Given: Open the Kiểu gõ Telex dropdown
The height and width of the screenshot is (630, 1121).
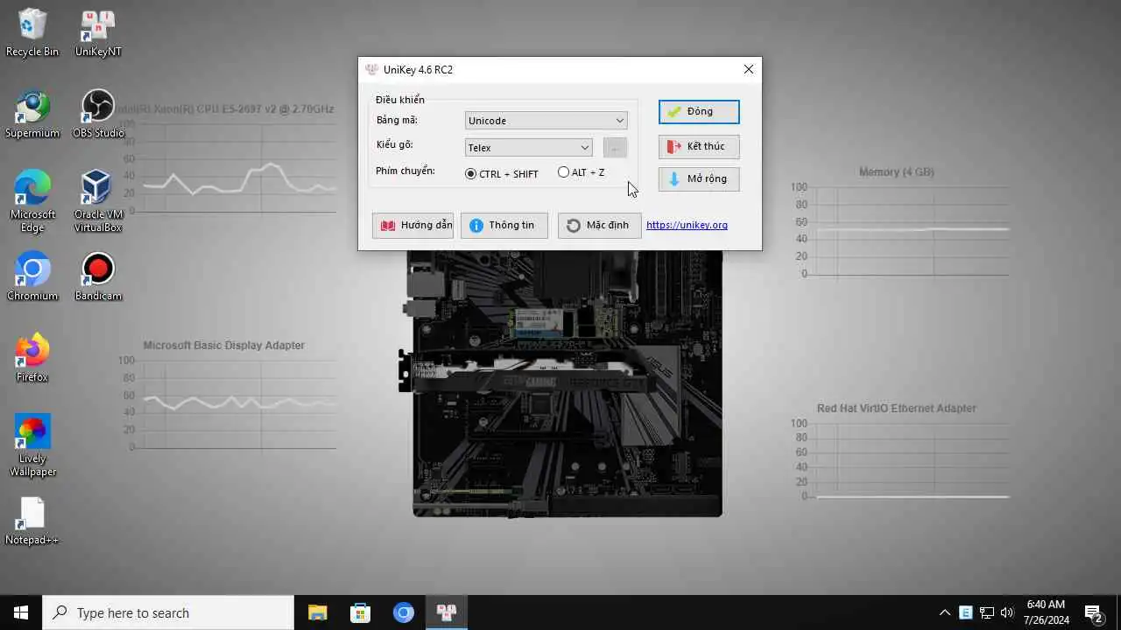Looking at the screenshot, I should point(528,148).
